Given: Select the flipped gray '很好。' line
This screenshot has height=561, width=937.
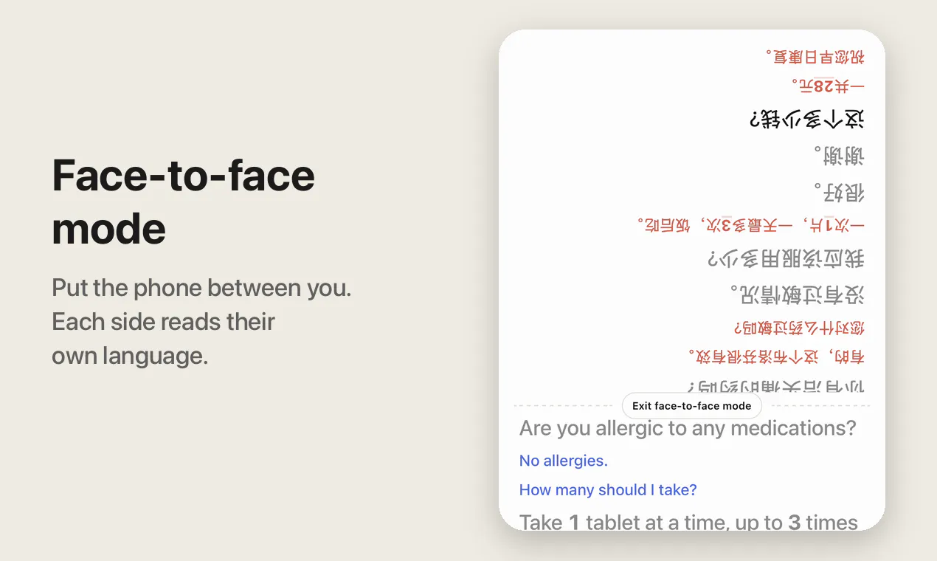Looking at the screenshot, I should 840,192.
